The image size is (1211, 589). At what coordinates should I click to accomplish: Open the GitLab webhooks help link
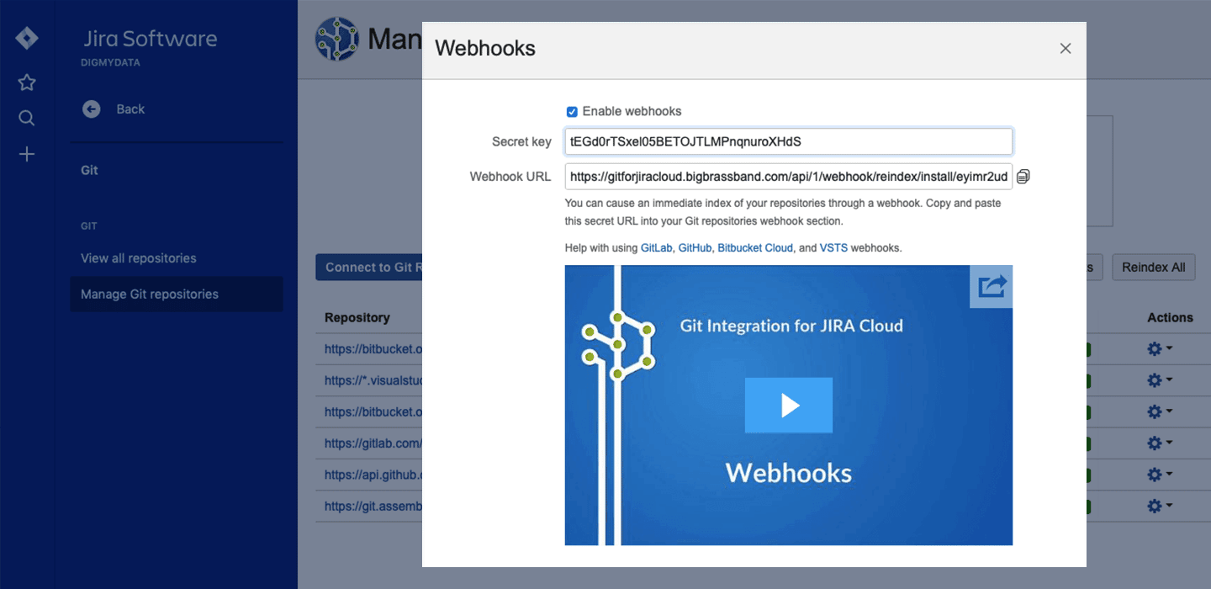pos(656,248)
